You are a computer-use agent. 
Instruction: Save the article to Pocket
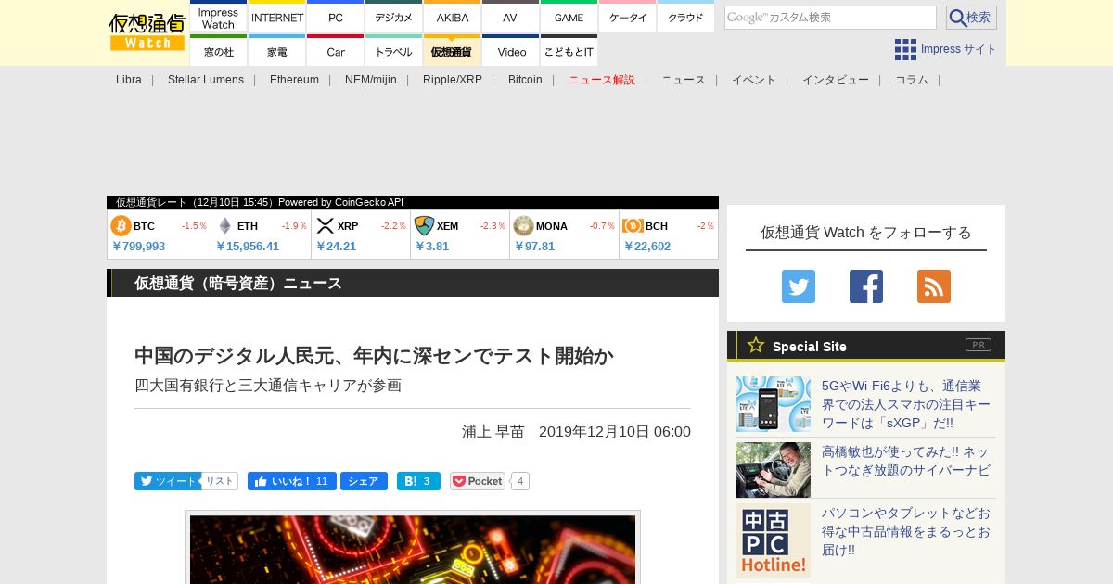point(478,481)
